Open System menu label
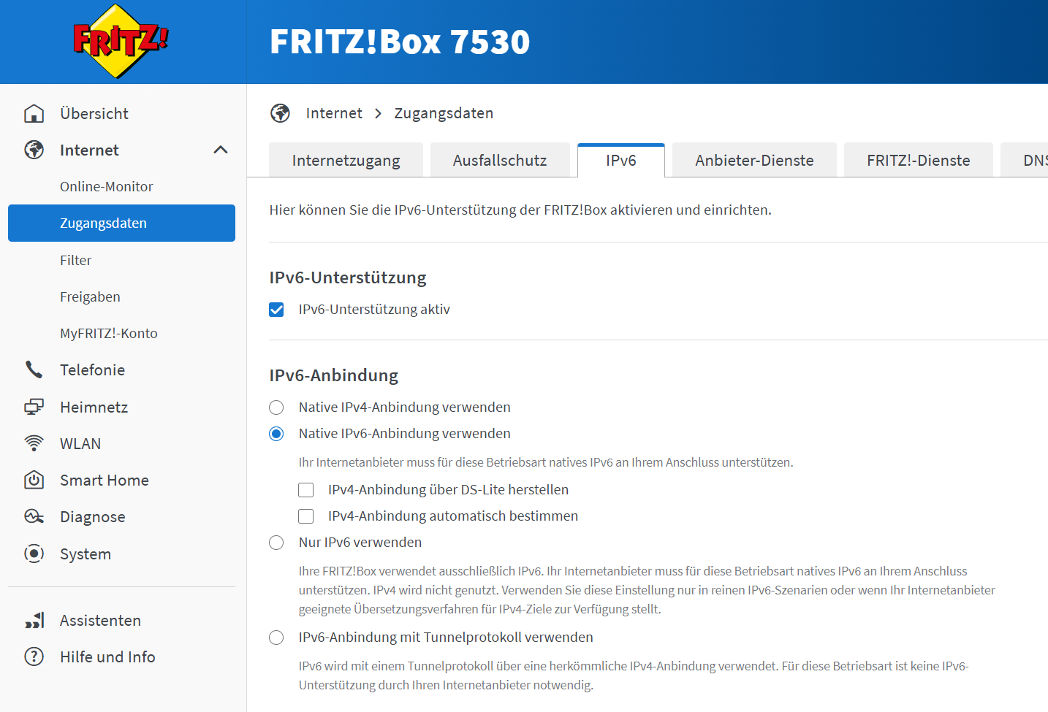 [86, 554]
